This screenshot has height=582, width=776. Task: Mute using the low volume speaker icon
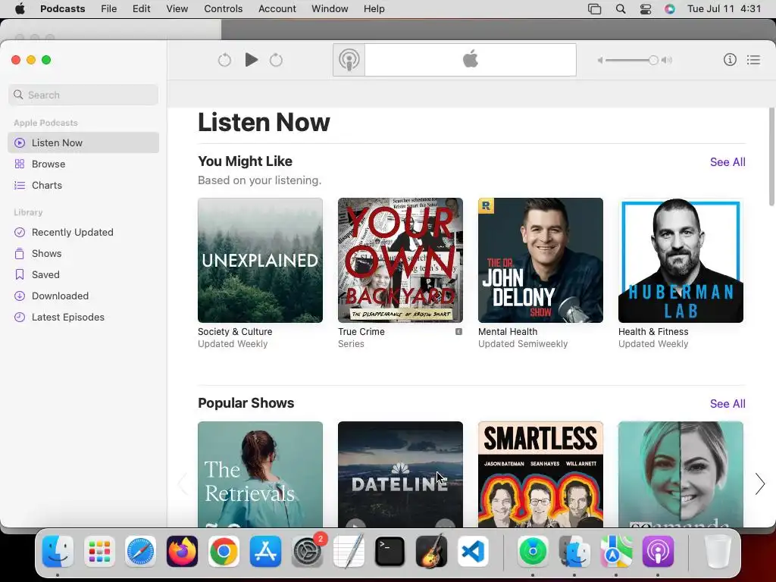point(600,61)
